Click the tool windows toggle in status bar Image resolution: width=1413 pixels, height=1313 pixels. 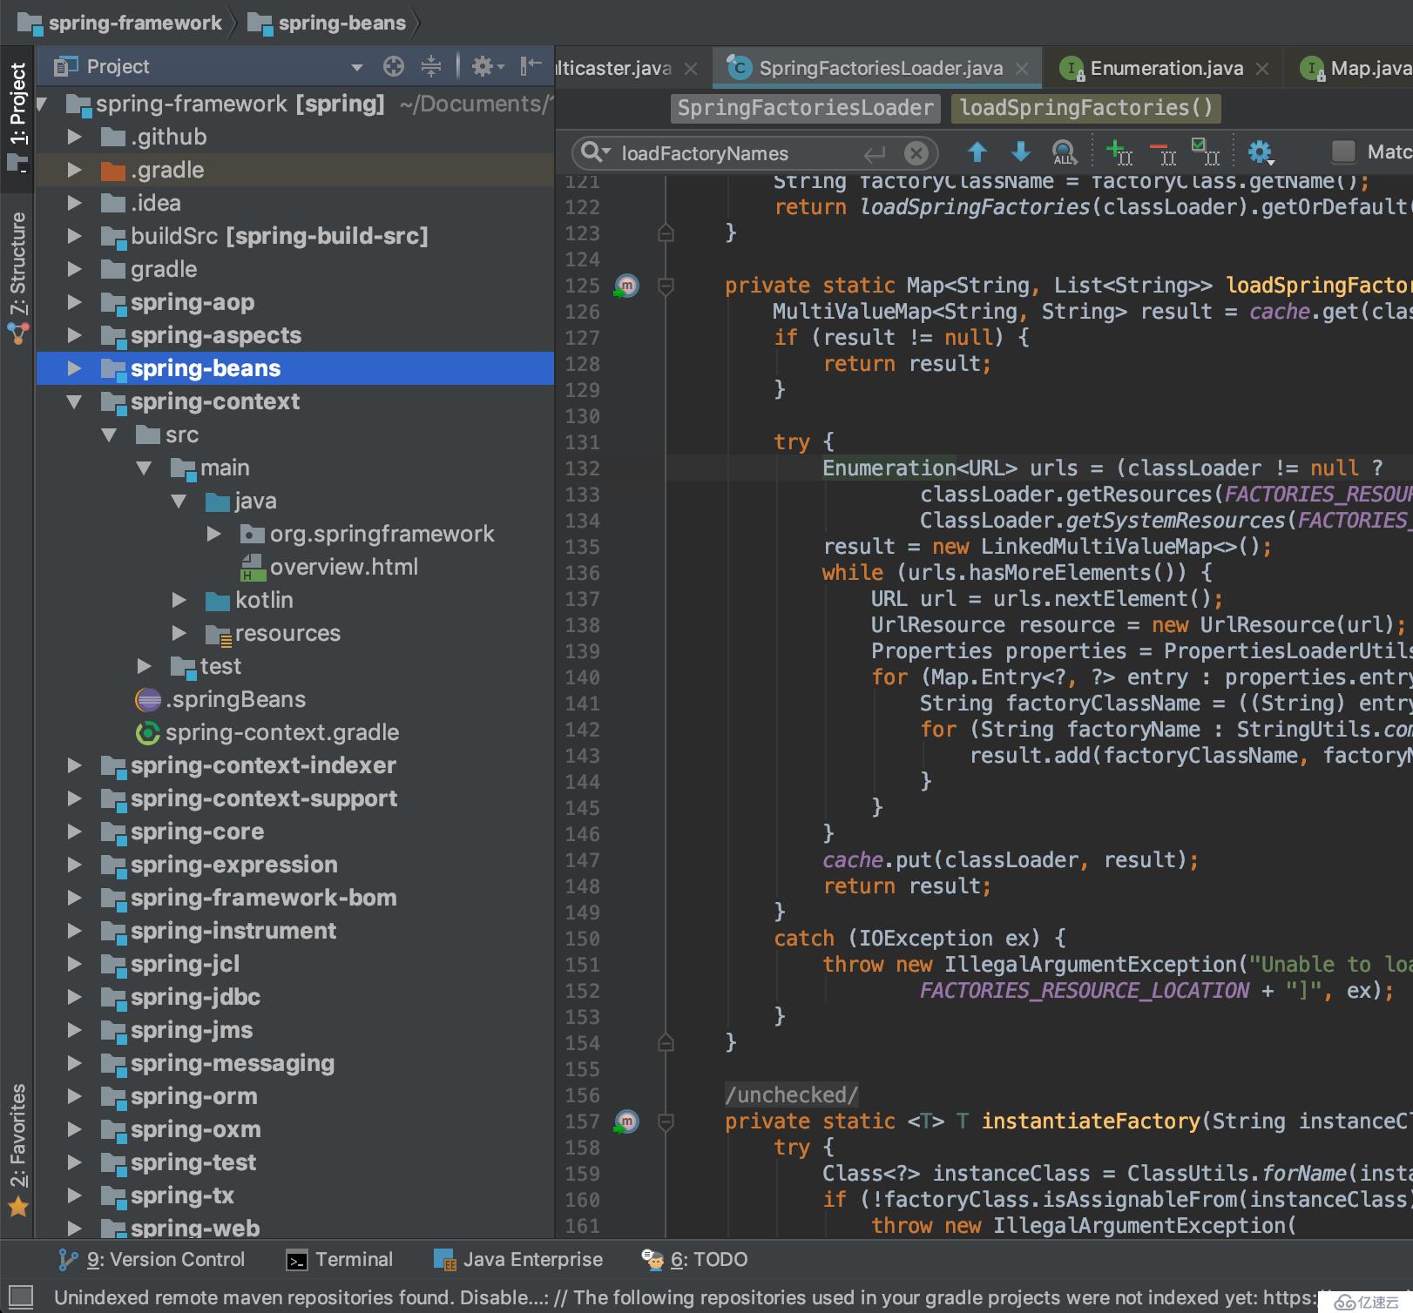point(20,1296)
